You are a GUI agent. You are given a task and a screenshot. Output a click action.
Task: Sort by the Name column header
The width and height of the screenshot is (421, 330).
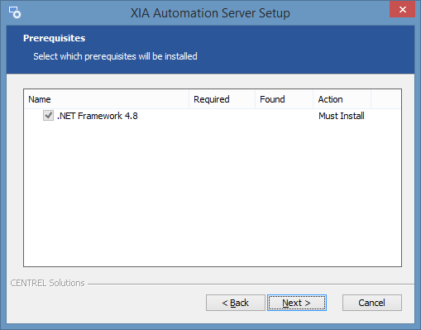point(107,99)
